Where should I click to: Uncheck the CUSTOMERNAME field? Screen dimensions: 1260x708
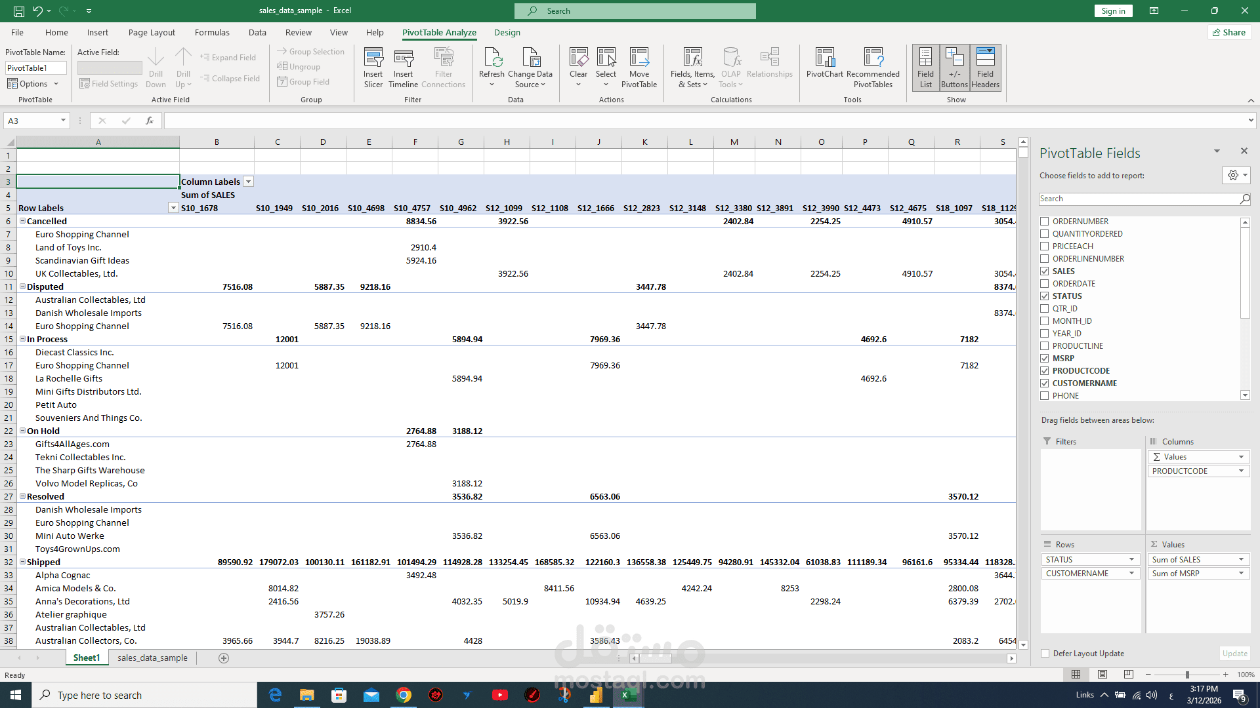(1044, 383)
